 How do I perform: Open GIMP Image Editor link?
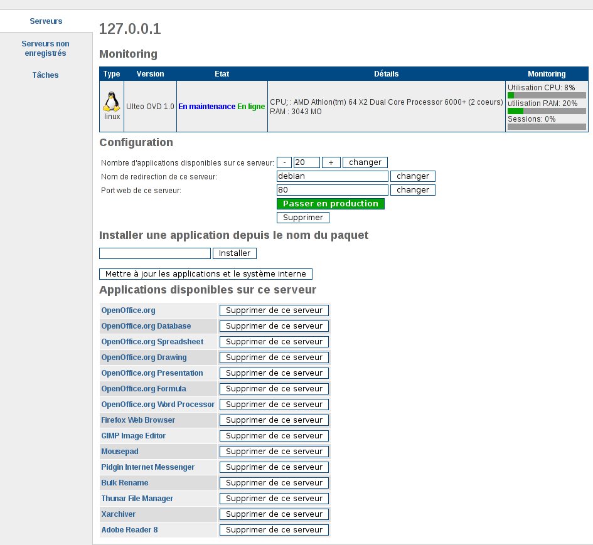(133, 436)
